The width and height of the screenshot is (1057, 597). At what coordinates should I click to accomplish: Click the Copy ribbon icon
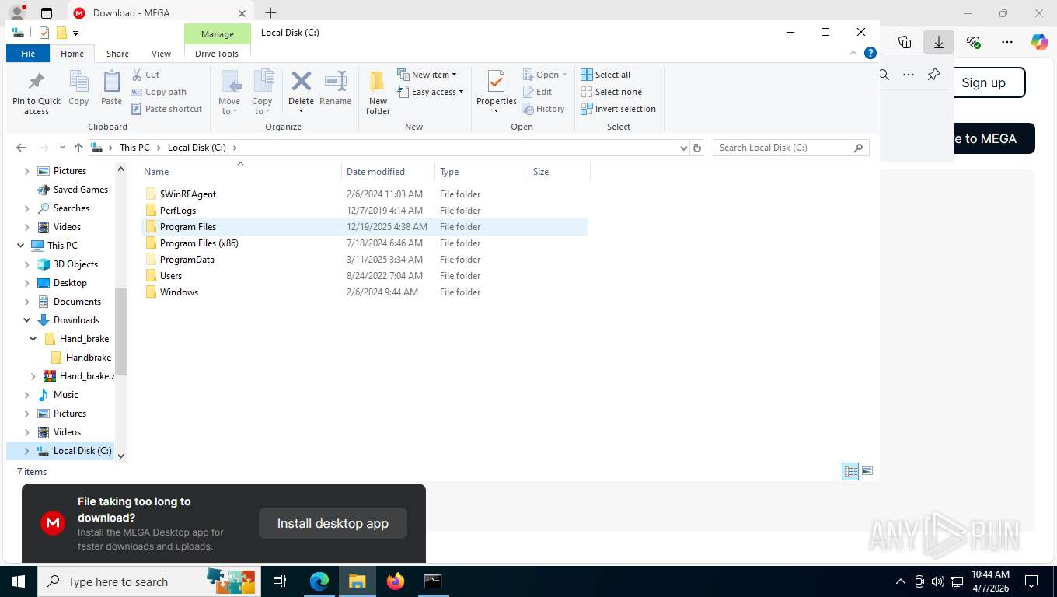[78, 88]
